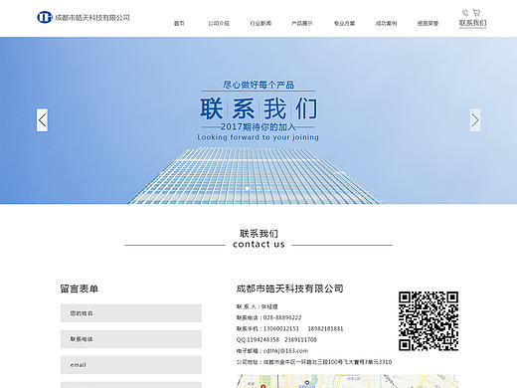Screen dimensions: 517x388
Task: Open the 成功案例 menu item
Action: point(386,23)
